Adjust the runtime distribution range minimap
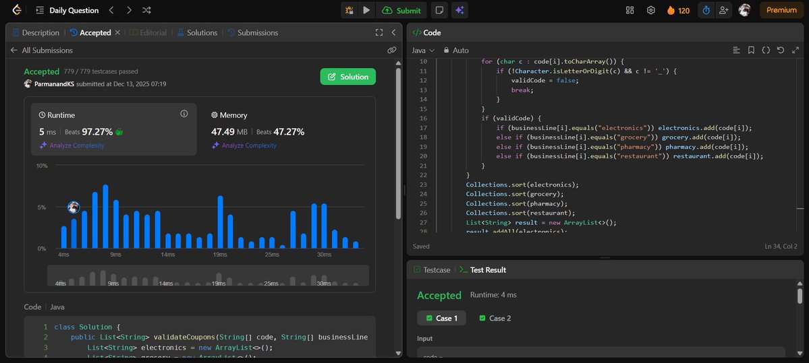This screenshot has height=363, width=809. coord(208,275)
